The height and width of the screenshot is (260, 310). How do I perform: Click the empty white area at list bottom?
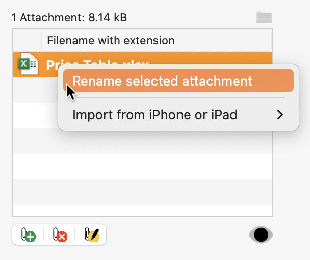click(x=143, y=211)
